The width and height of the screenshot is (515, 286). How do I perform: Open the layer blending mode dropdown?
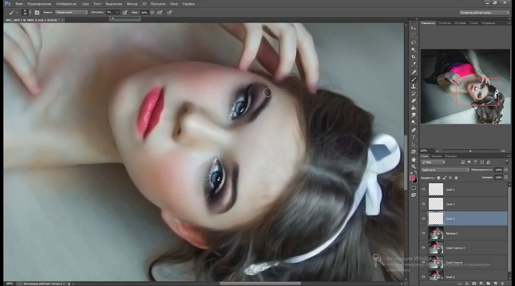click(x=445, y=170)
